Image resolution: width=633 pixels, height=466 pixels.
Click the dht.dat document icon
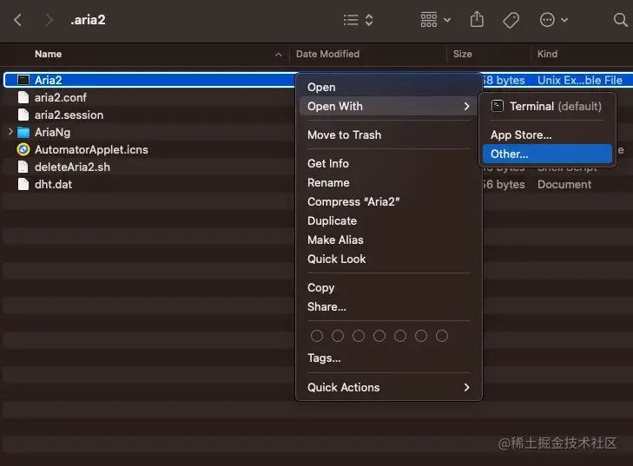click(23, 184)
